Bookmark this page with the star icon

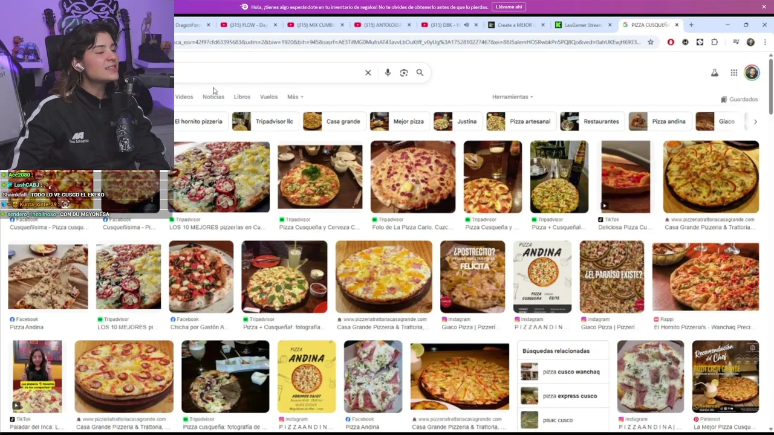pyautogui.click(x=651, y=42)
